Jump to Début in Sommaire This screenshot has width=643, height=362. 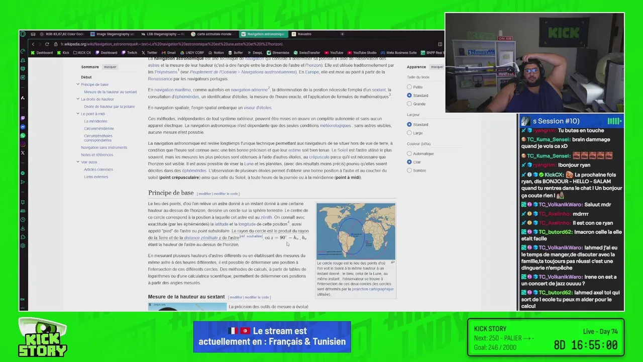[86, 77]
